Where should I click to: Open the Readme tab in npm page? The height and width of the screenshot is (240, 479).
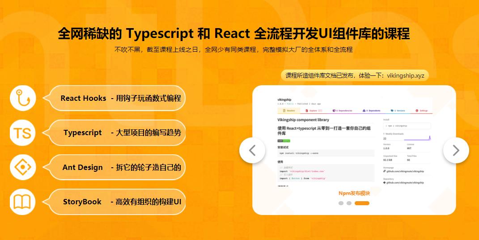[x=288, y=111]
